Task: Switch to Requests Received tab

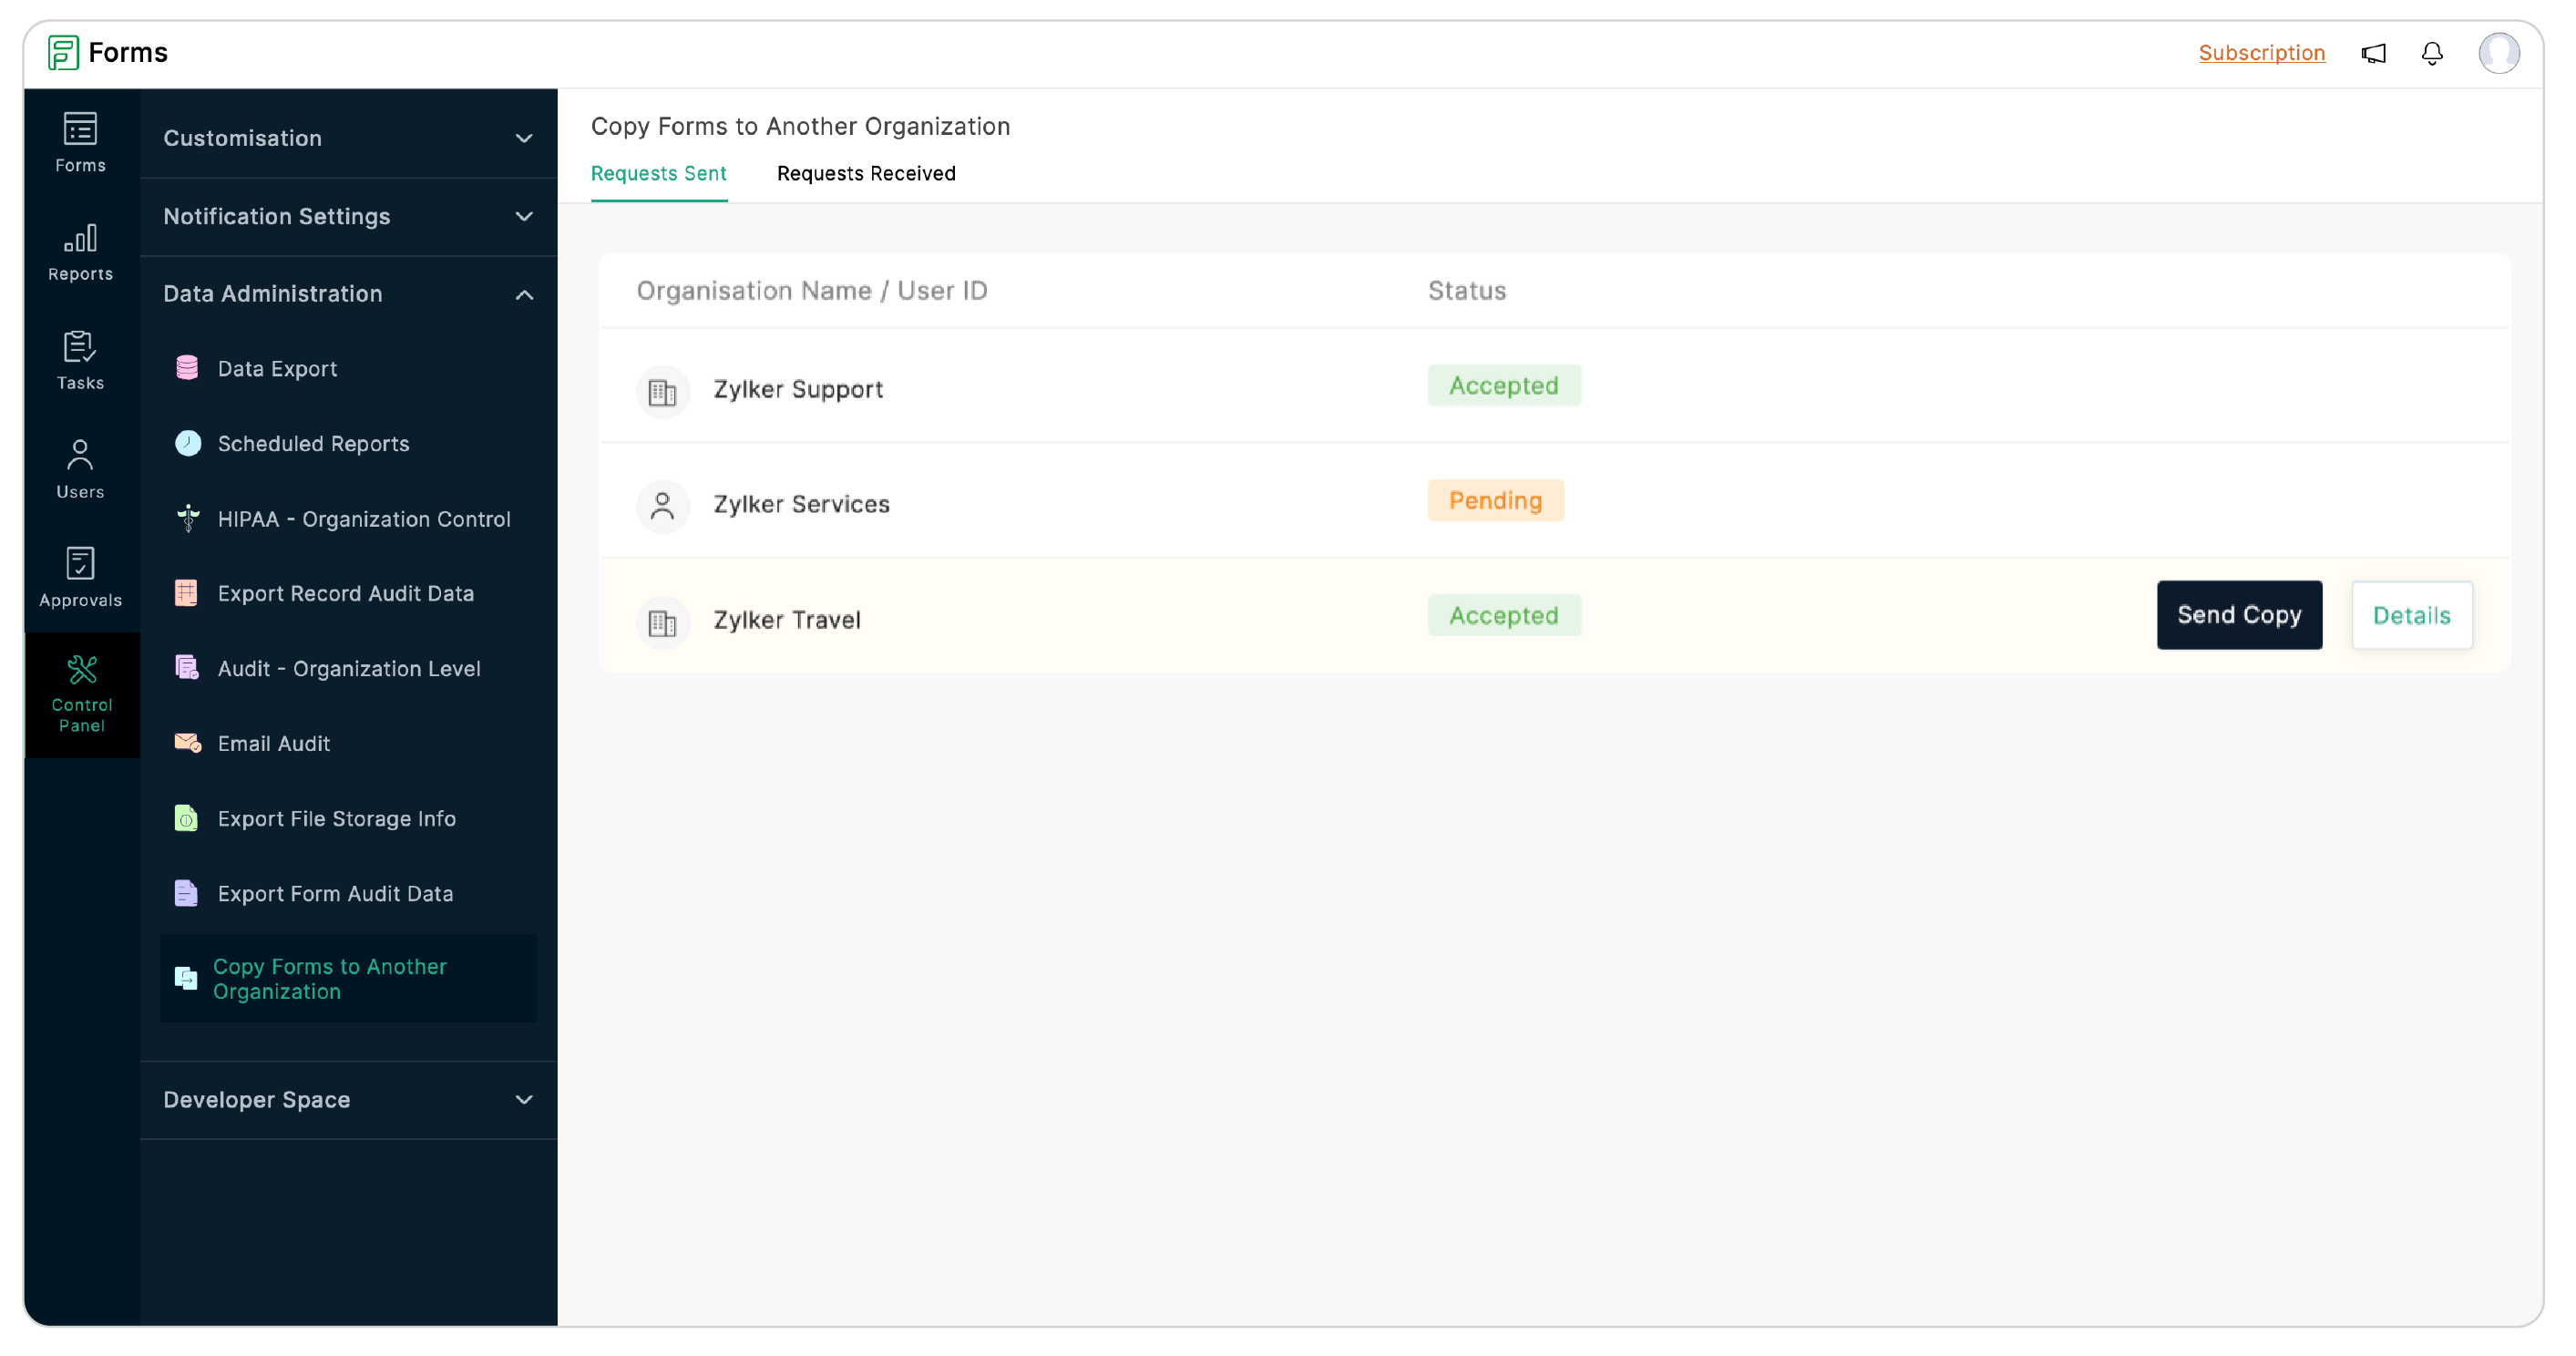Action: tap(866, 174)
